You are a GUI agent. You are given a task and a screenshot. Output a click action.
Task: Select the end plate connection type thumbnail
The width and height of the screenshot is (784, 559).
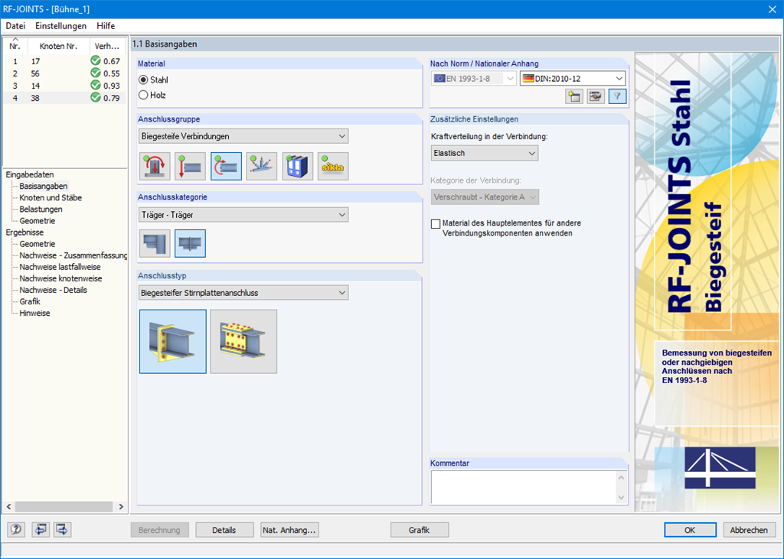point(173,342)
